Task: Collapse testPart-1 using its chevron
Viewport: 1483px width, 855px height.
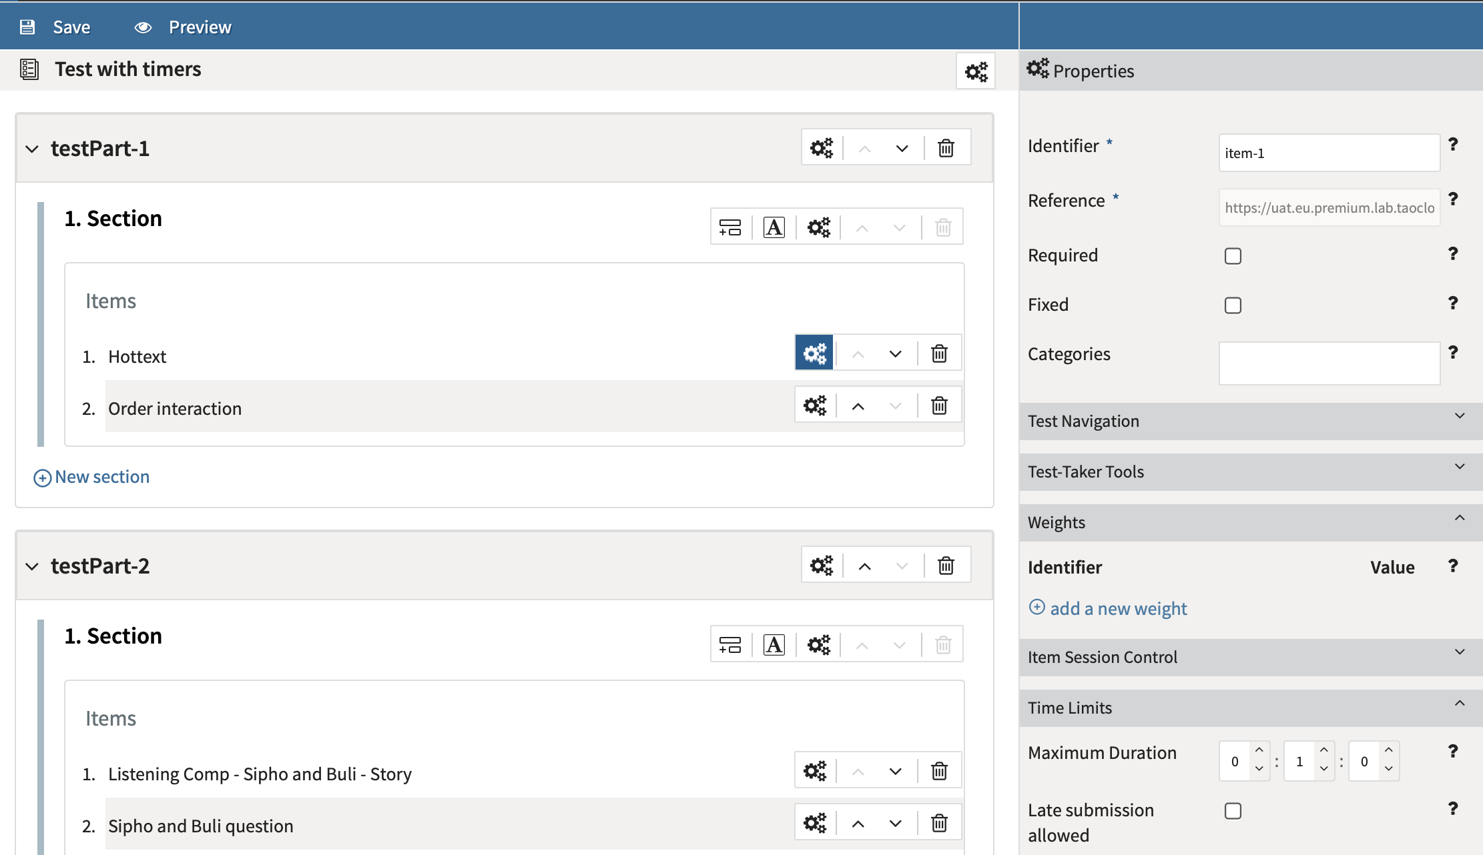Action: pyautogui.click(x=32, y=149)
